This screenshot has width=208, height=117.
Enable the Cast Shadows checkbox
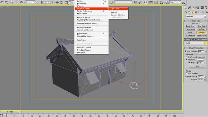(x=186, y=73)
